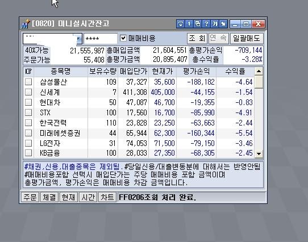This screenshot has width=308, height=242.
Task: Click the 현재가 column header
Action: [x=163, y=71]
